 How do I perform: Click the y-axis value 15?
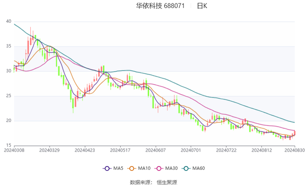tap(9, 145)
